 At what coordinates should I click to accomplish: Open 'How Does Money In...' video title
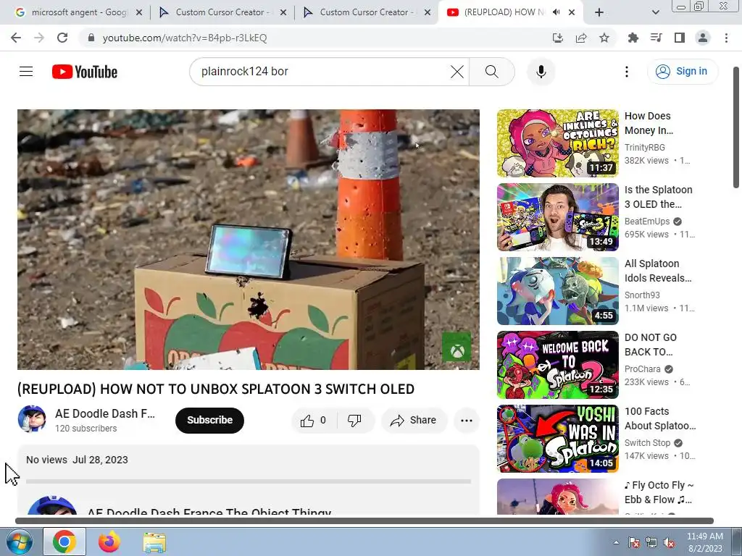[649, 123]
